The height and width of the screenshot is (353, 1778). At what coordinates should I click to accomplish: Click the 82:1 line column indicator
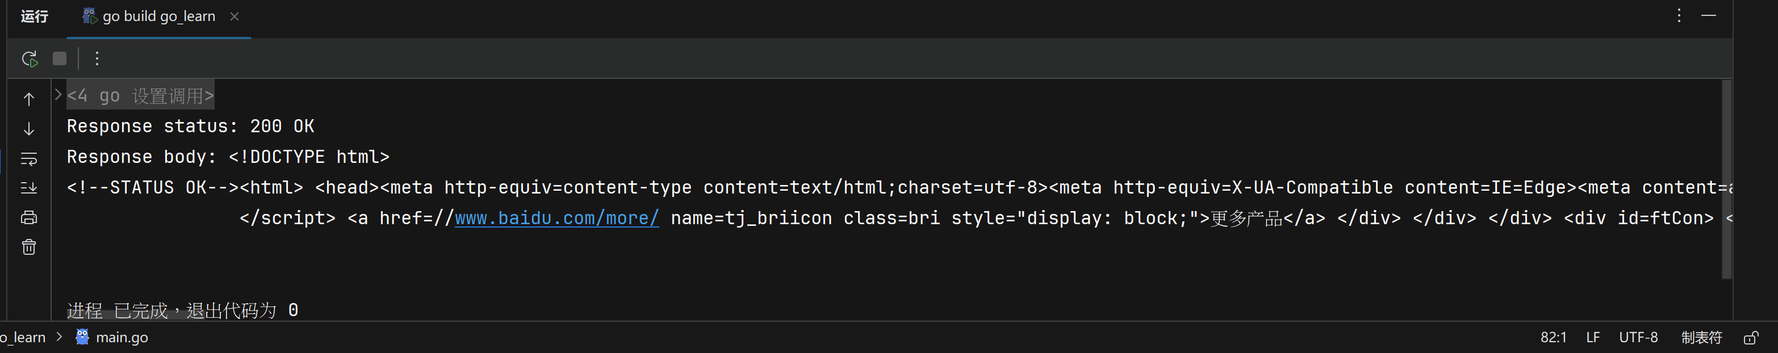(x=1553, y=338)
